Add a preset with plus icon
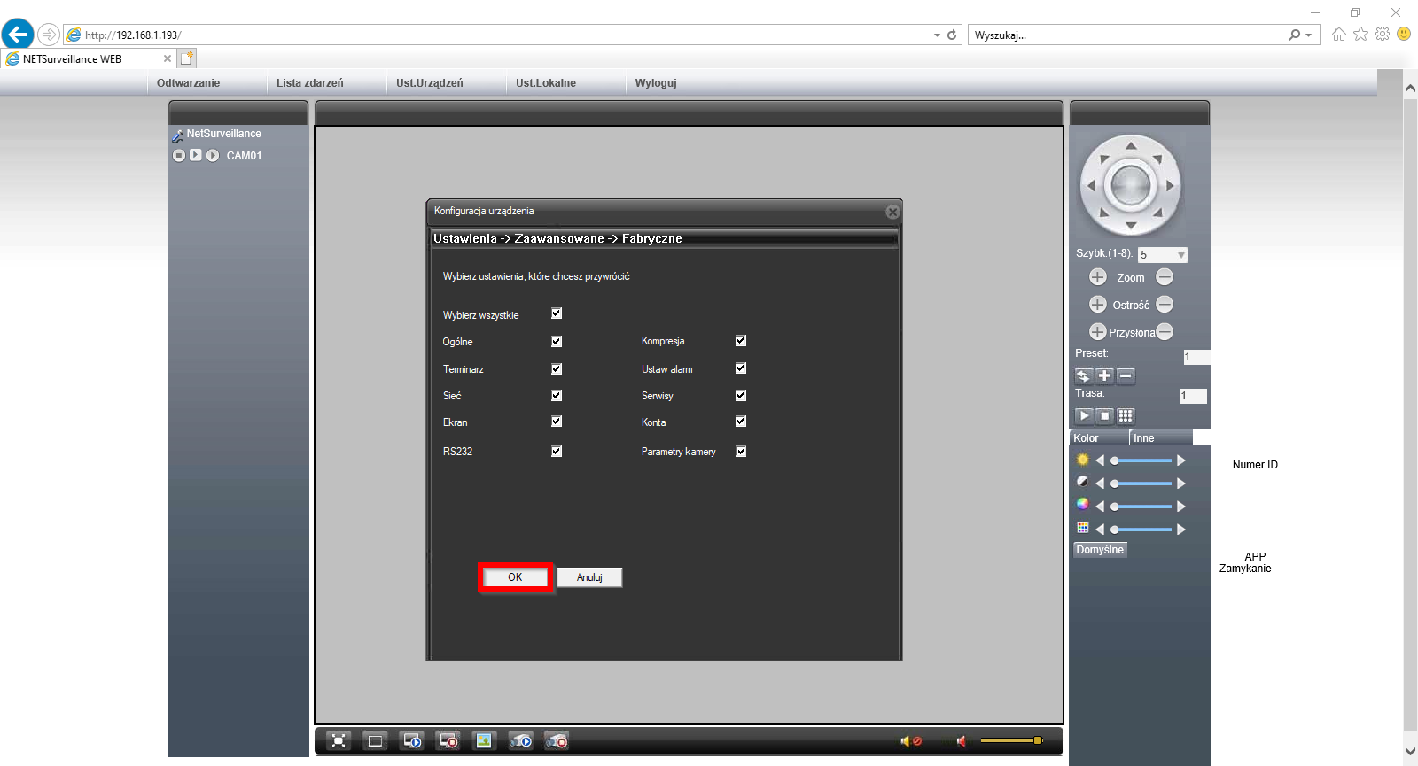 (1104, 375)
